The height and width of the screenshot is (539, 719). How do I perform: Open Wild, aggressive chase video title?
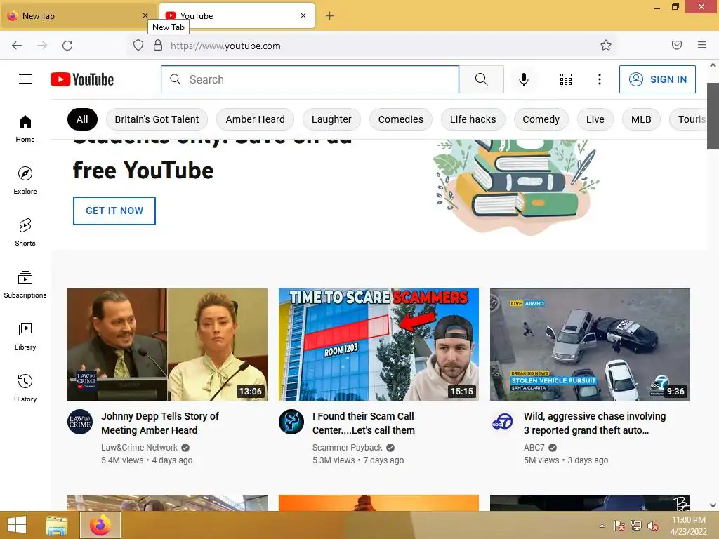[x=595, y=423]
